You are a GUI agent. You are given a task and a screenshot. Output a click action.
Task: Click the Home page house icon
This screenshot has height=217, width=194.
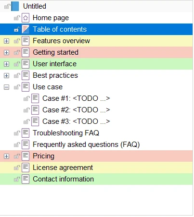pos(26,18)
